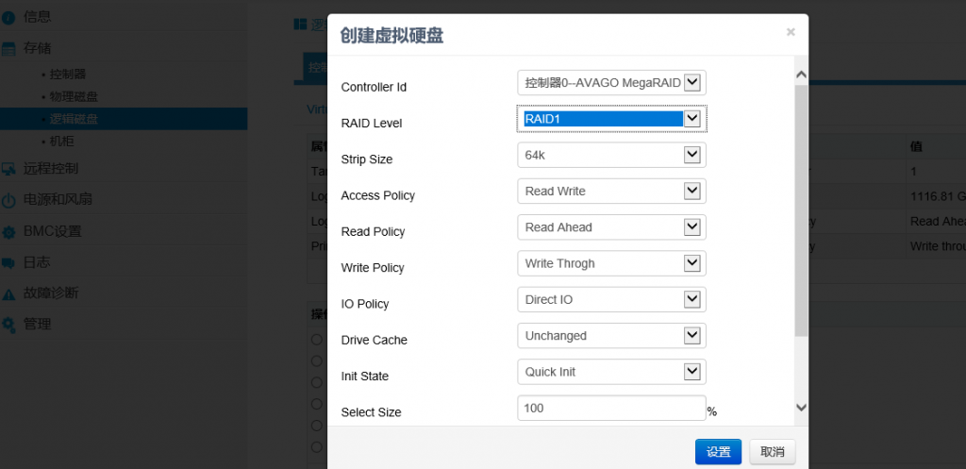The height and width of the screenshot is (469, 966).
Task: Click the 故障诊断 warning icon
Action: coord(9,293)
